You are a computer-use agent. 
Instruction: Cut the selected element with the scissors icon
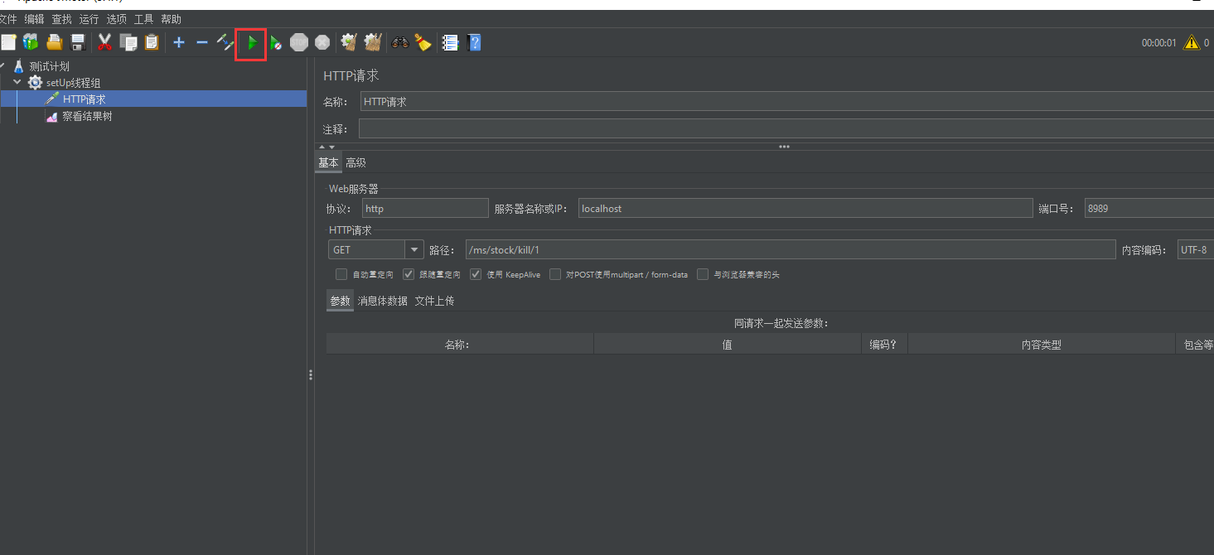[104, 42]
